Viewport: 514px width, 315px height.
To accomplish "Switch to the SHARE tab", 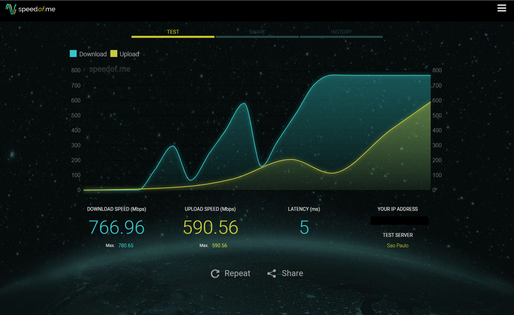I will [257, 32].
